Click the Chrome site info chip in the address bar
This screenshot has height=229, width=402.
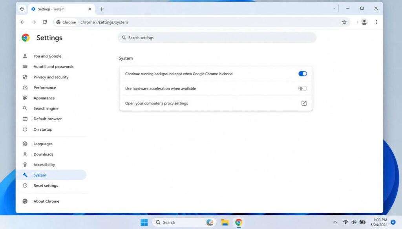66,22
